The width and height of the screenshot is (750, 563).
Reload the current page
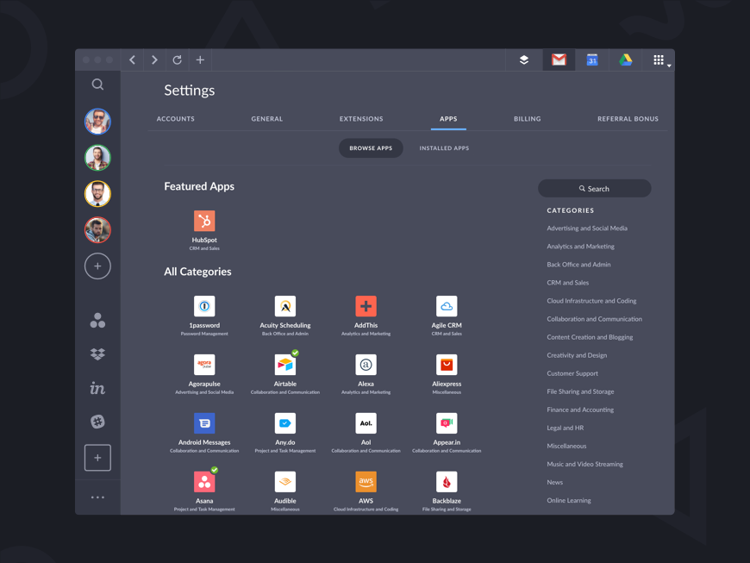pyautogui.click(x=177, y=59)
